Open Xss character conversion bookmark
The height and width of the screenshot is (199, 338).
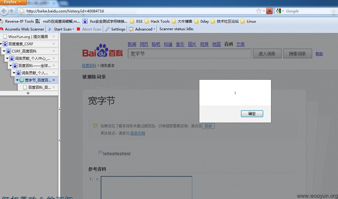[105, 21]
